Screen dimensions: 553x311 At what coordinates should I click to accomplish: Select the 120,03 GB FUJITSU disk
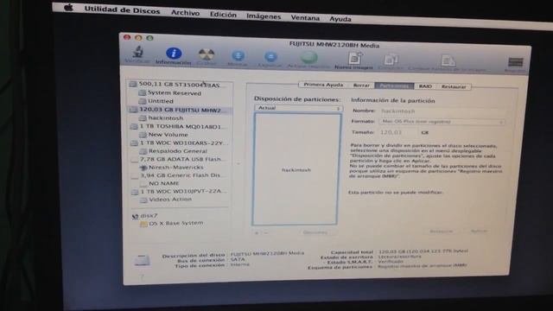coord(180,110)
